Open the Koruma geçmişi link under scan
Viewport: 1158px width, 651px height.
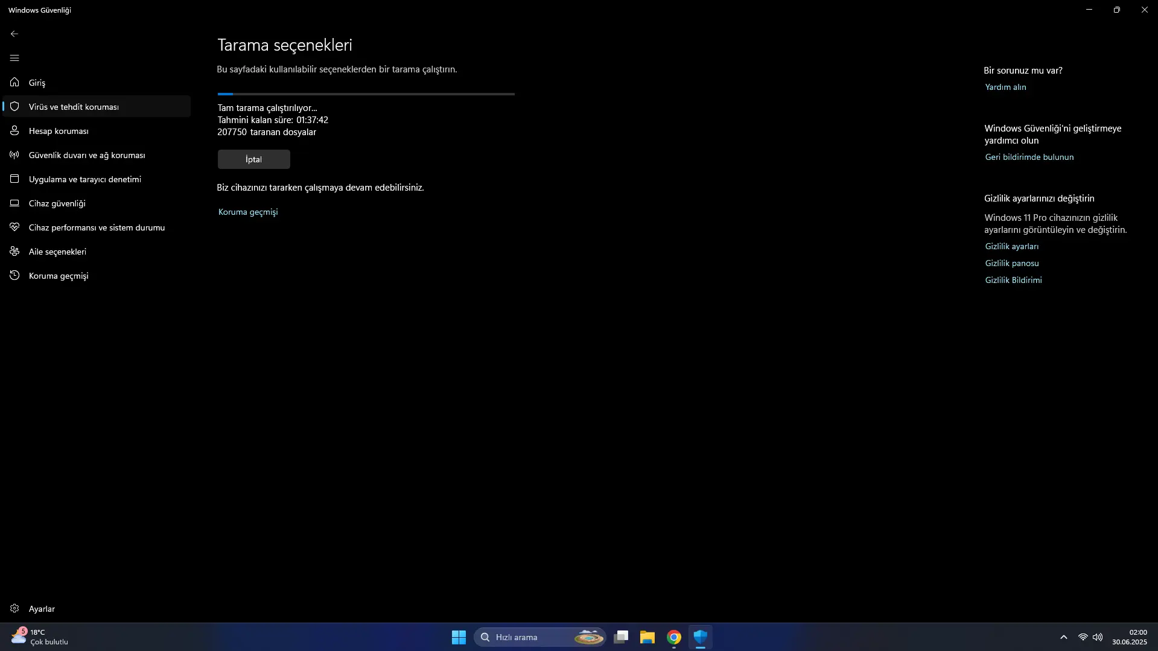coord(248,212)
